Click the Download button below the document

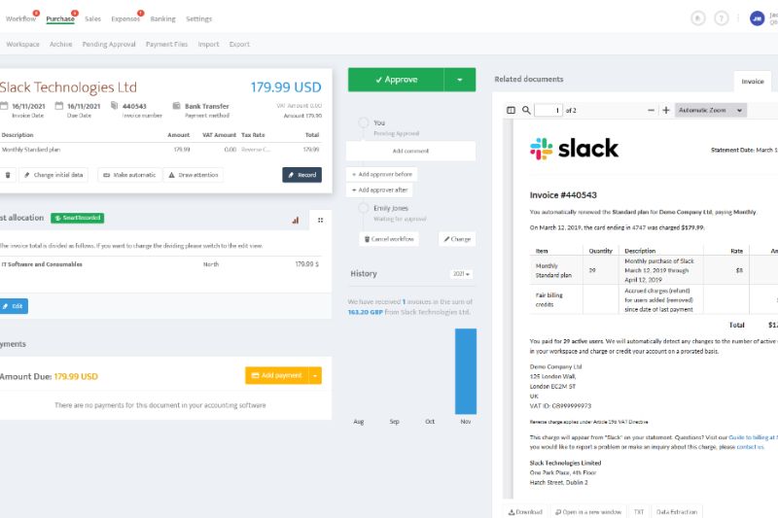pos(525,512)
